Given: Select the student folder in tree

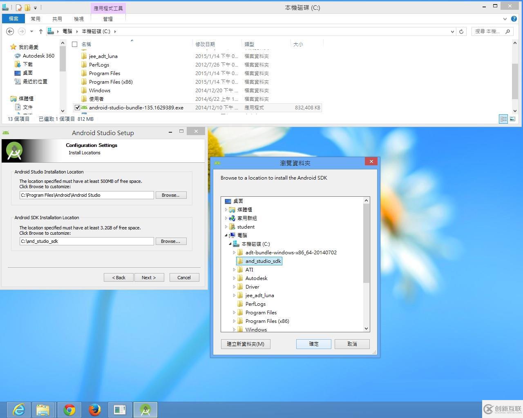Looking at the screenshot, I should click(246, 227).
